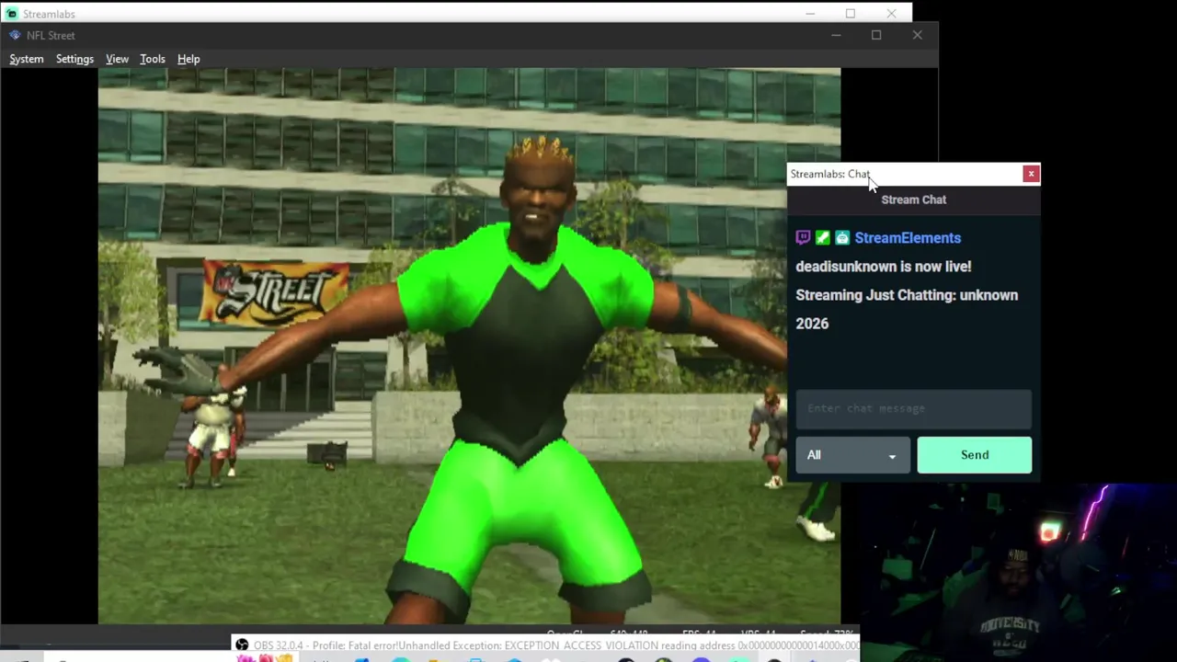
Task: Minimize the NFL Street emulator window
Action: click(836, 35)
